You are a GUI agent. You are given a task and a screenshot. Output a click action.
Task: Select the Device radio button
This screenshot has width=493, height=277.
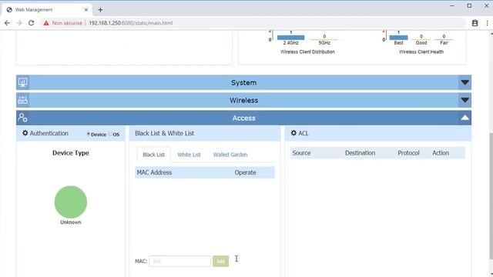pos(89,134)
